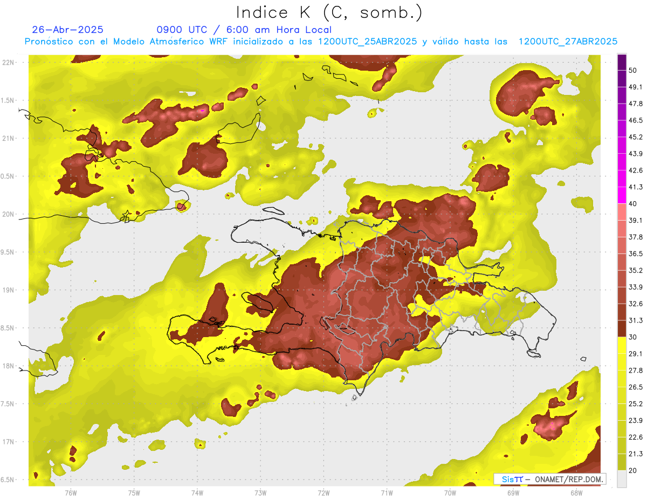
Task: Click the '43.9' value on the color scale
Action: click(636, 154)
